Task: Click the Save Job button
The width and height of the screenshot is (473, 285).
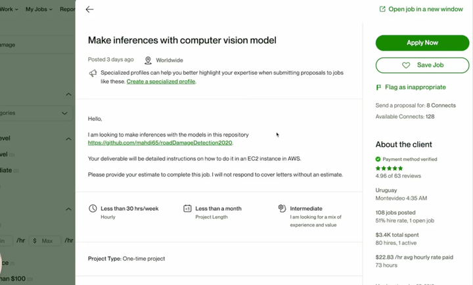Action: [x=422, y=65]
